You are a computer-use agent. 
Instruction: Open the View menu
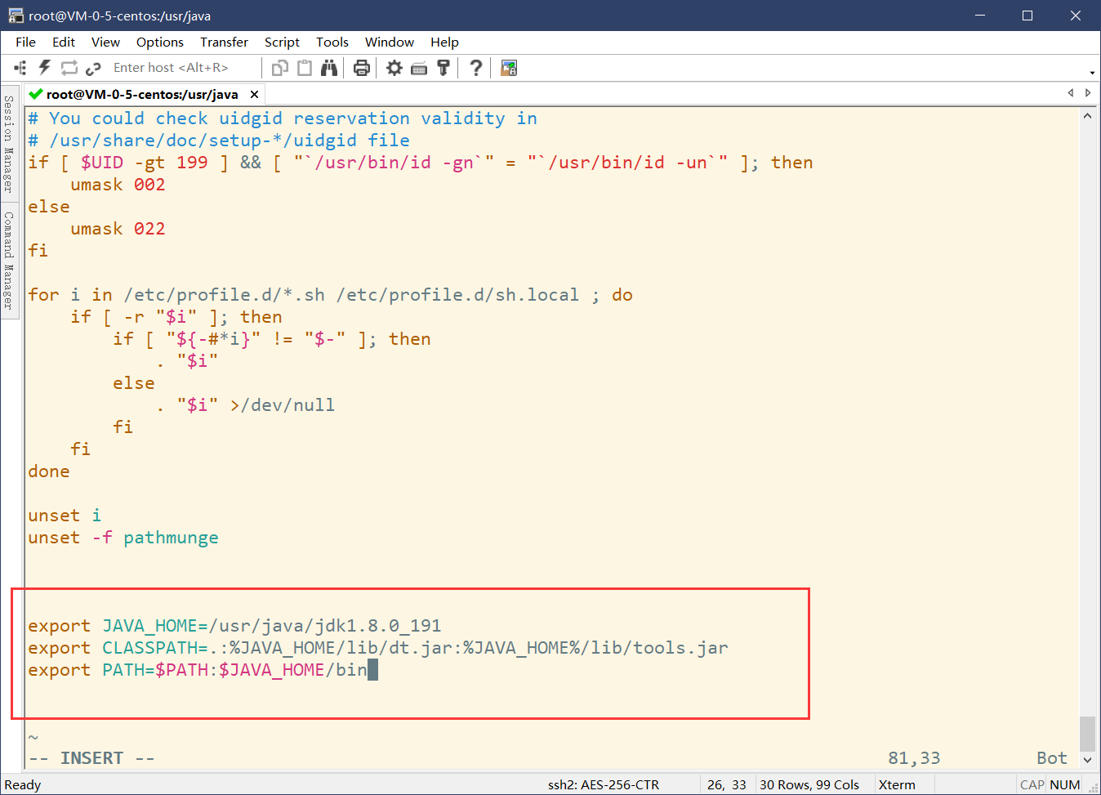click(x=105, y=42)
